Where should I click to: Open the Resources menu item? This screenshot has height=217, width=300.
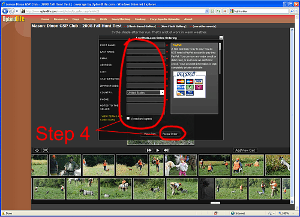tap(61, 19)
